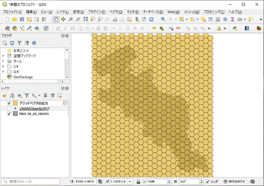This screenshot has width=264, height=186.
Task: Click the Layer Diagram Options icon
Action: pos(162,28)
